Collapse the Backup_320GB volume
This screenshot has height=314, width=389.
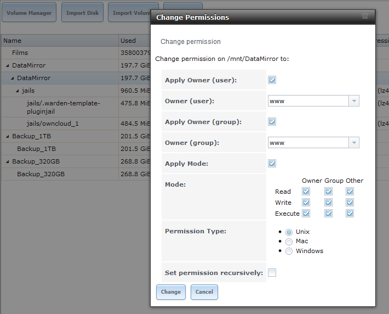pyautogui.click(x=8, y=161)
